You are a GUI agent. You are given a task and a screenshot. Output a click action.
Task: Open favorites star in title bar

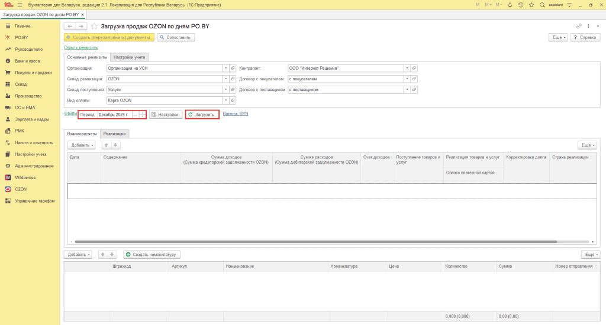pos(531,5)
